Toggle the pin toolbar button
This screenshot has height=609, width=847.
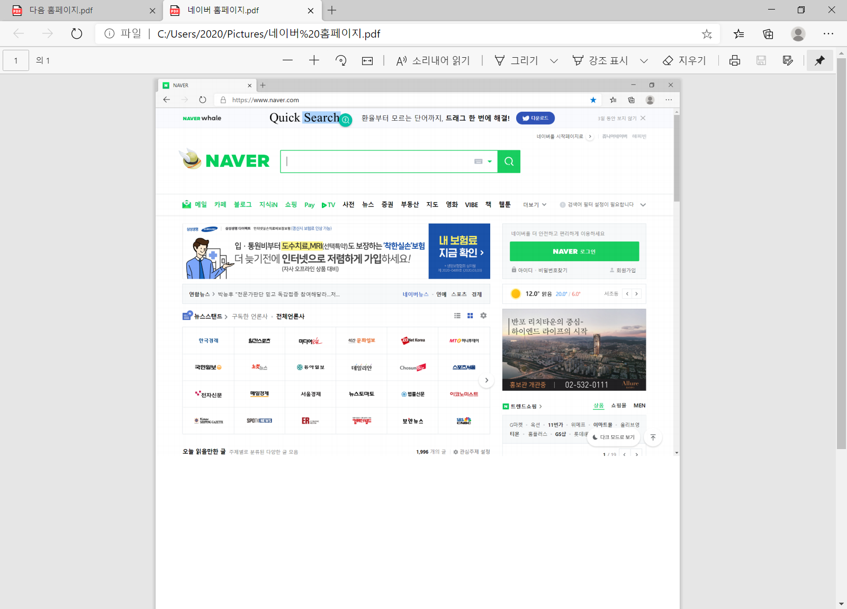819,60
